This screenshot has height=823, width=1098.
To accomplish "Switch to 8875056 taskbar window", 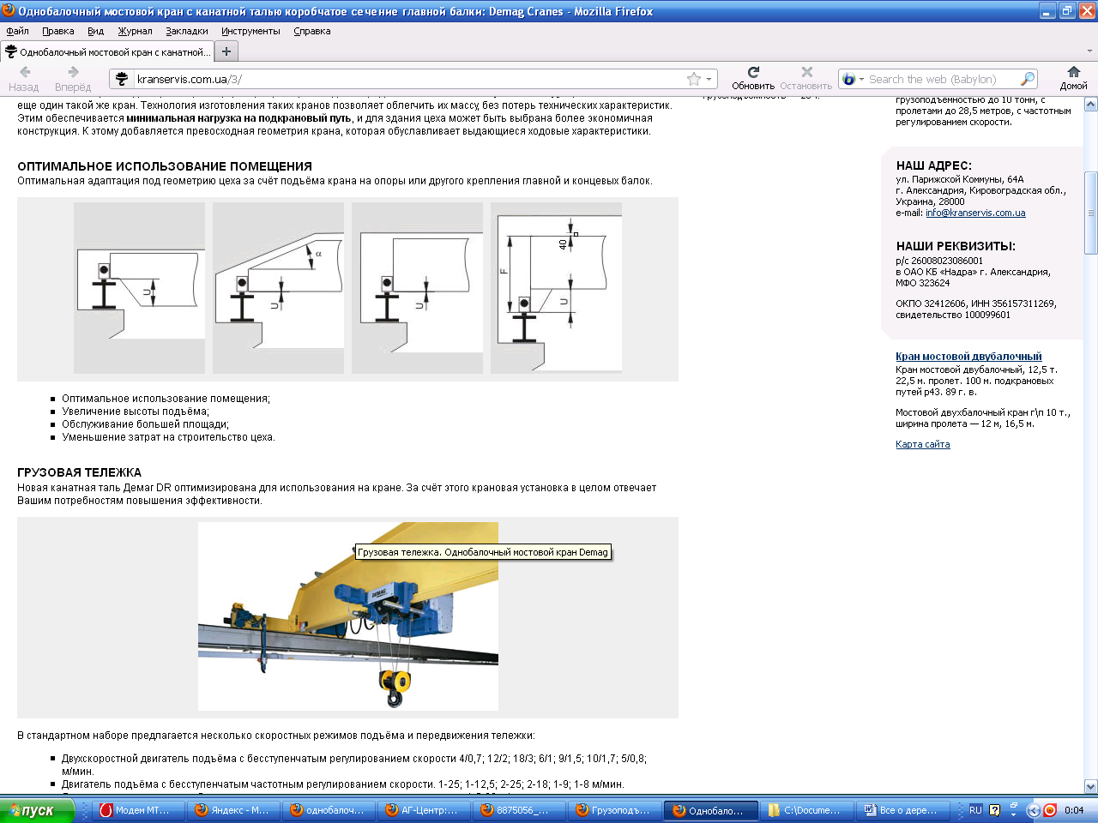I will [x=519, y=810].
